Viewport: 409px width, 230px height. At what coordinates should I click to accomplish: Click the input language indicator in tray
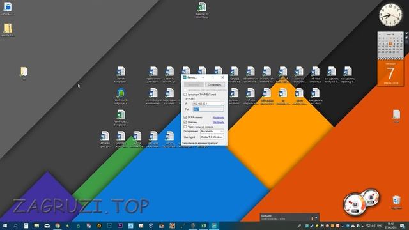coord(380,226)
